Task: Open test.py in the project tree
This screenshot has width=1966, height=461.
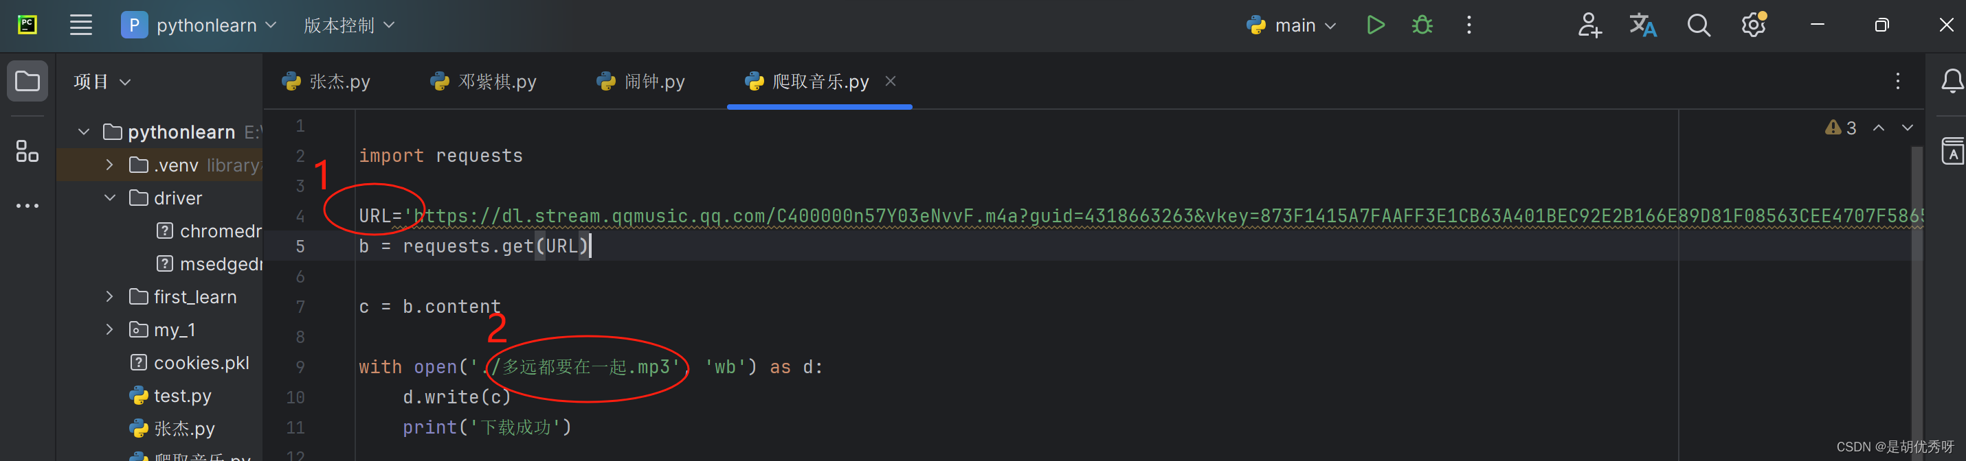Action: 171,395
